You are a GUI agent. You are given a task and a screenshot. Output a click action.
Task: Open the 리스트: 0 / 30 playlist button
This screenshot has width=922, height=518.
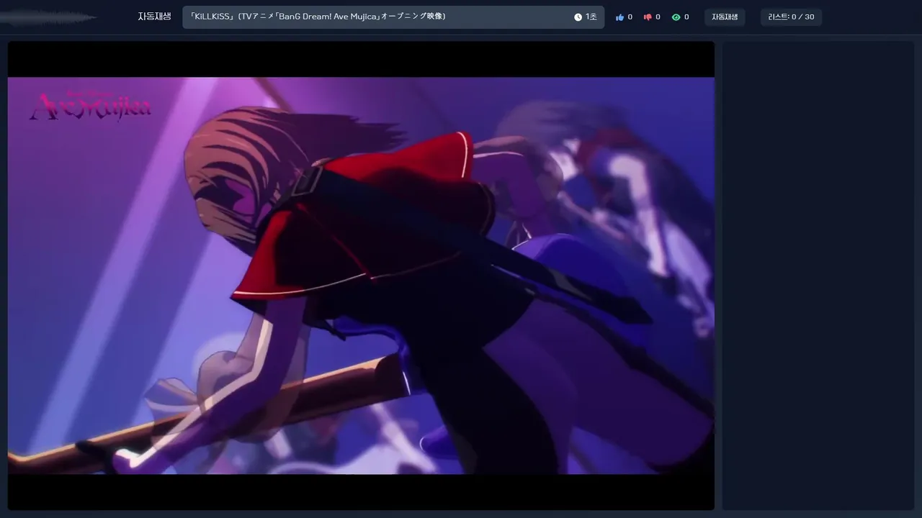791,17
